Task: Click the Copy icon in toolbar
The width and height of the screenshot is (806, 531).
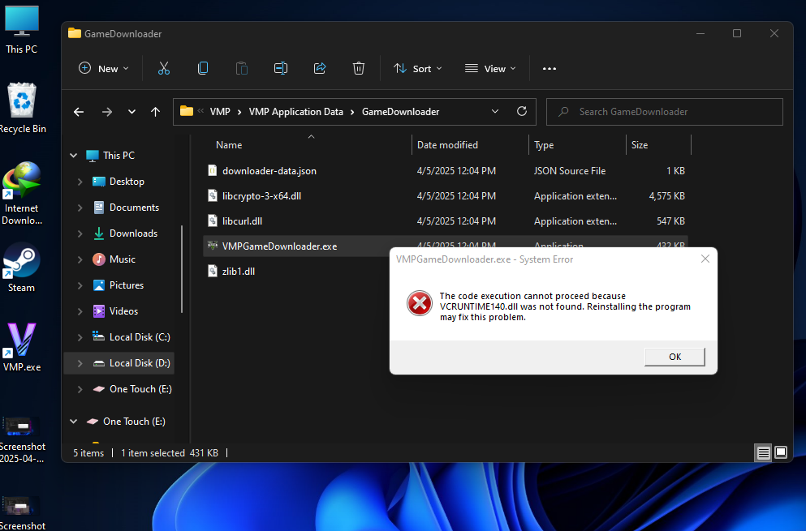Action: [203, 69]
